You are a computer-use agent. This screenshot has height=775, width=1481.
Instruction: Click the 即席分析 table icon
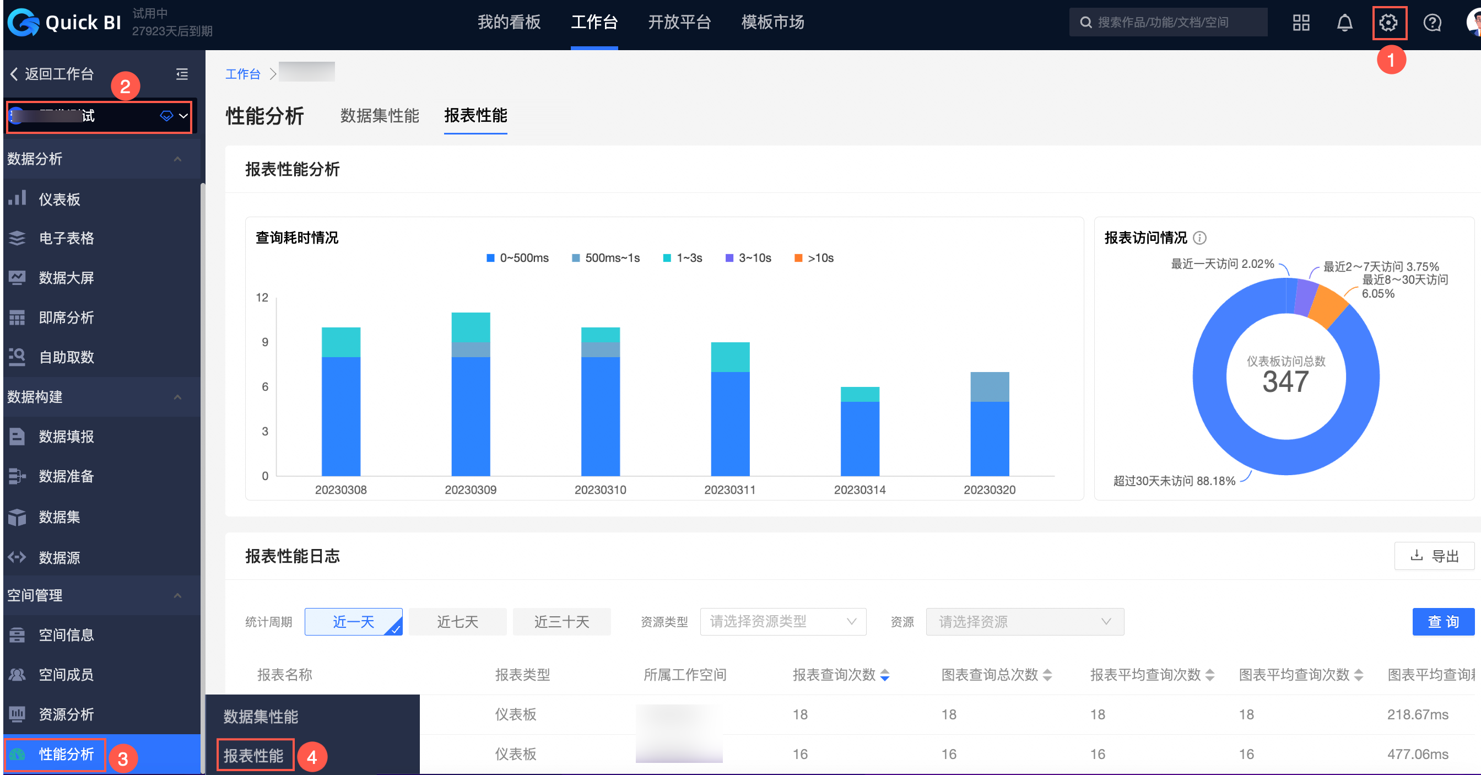coord(17,317)
